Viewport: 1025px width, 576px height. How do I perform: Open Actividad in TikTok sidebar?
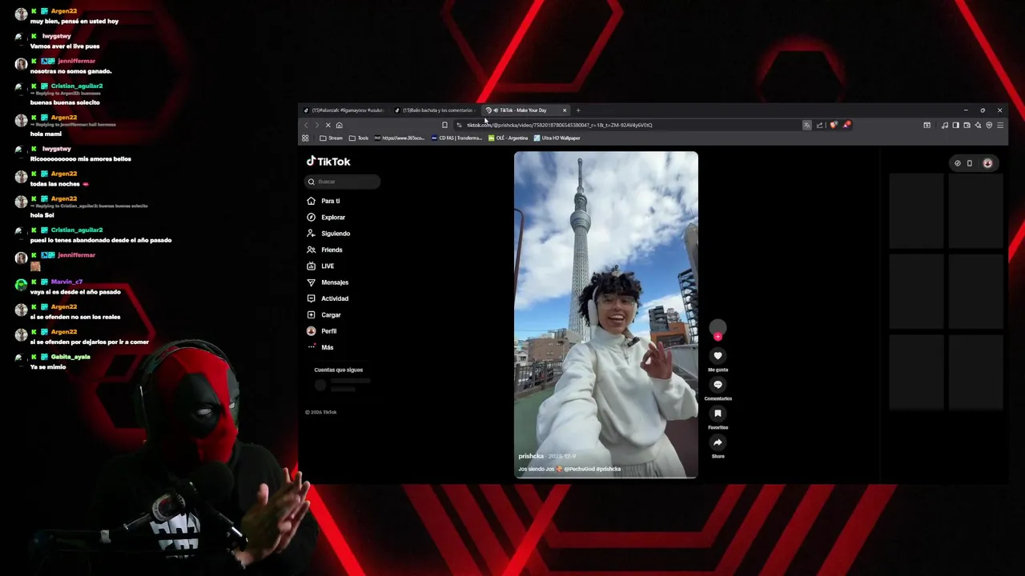328,298
